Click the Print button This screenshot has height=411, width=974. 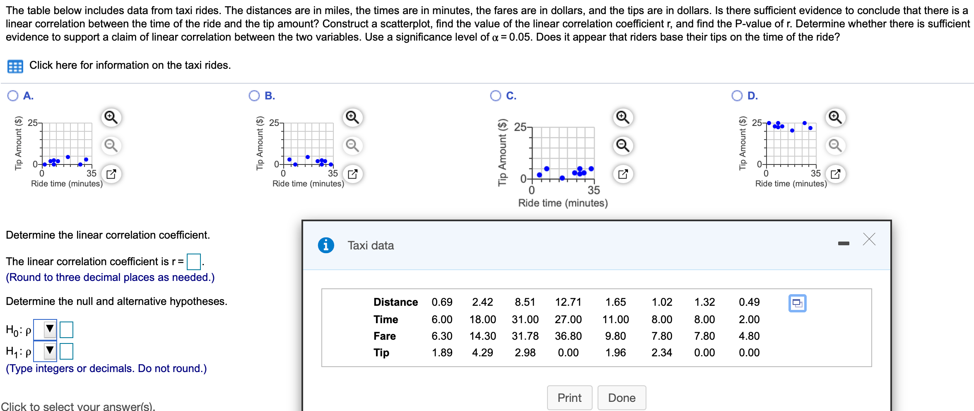point(569,398)
